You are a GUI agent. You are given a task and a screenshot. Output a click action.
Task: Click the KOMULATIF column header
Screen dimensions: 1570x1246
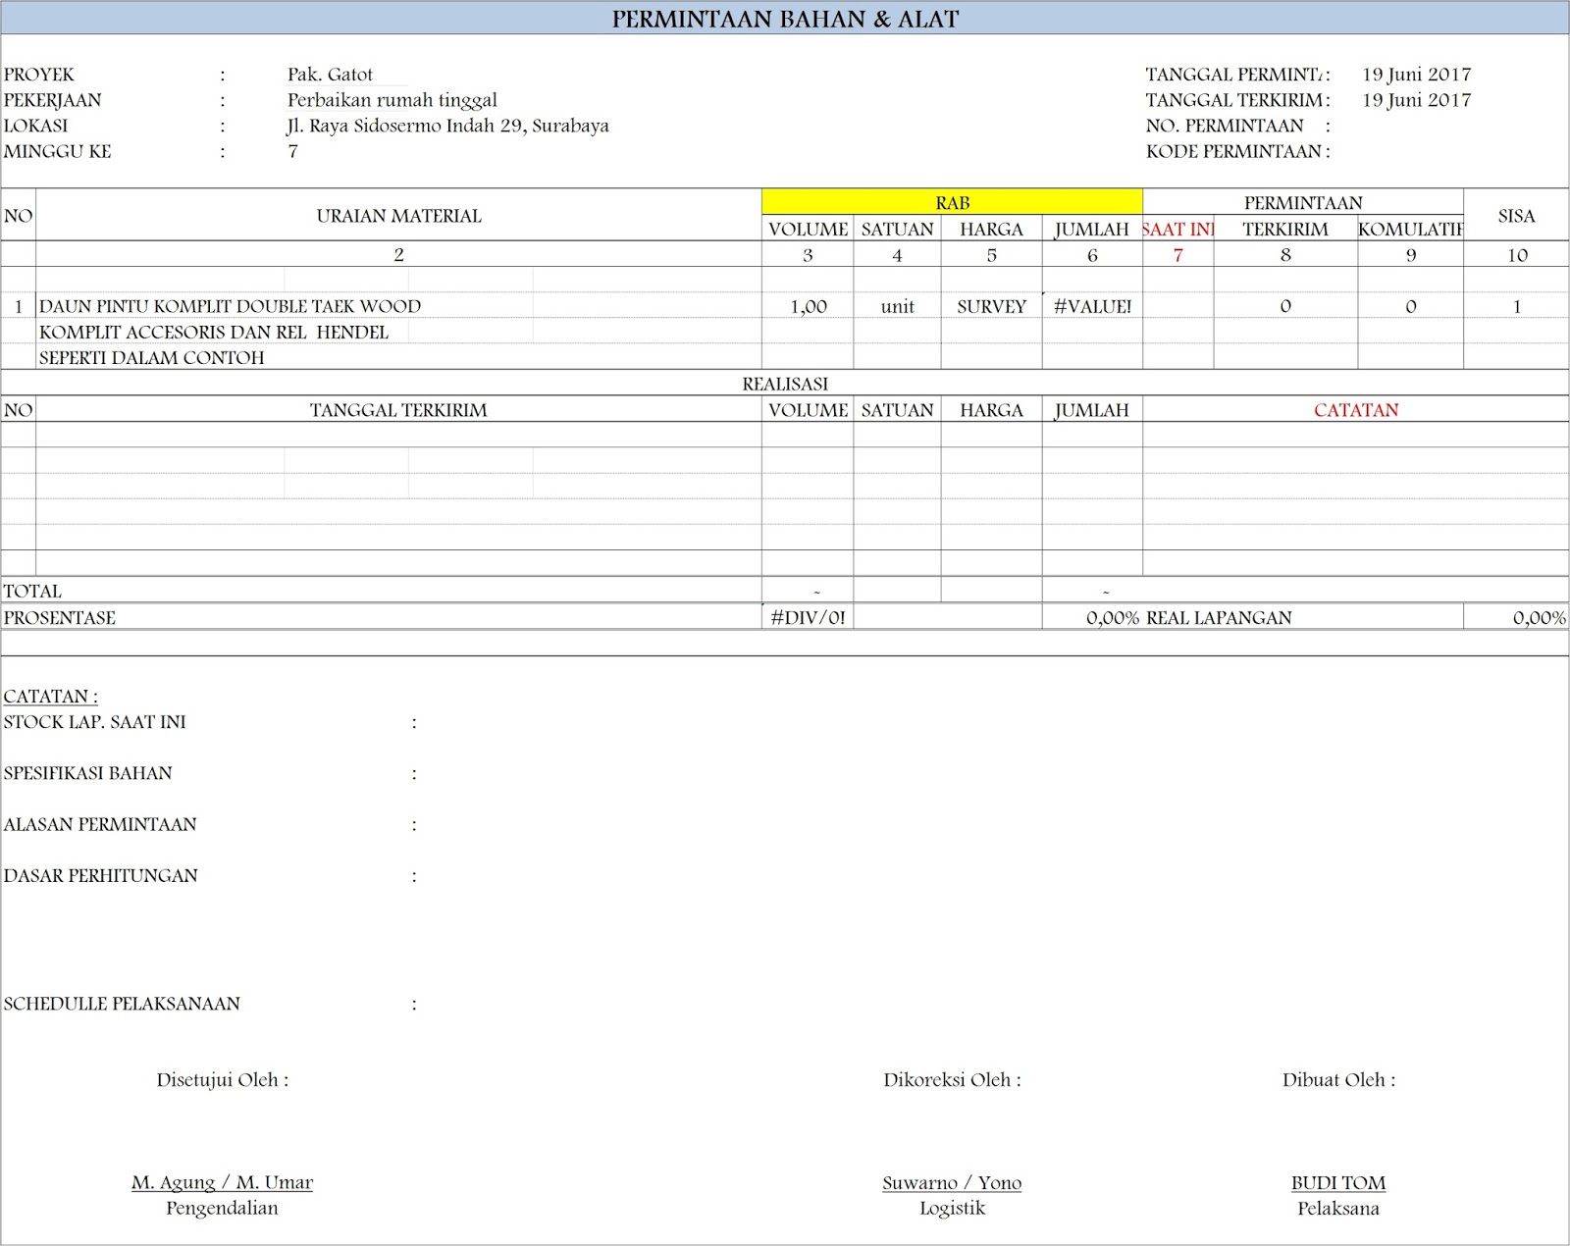point(1410,229)
